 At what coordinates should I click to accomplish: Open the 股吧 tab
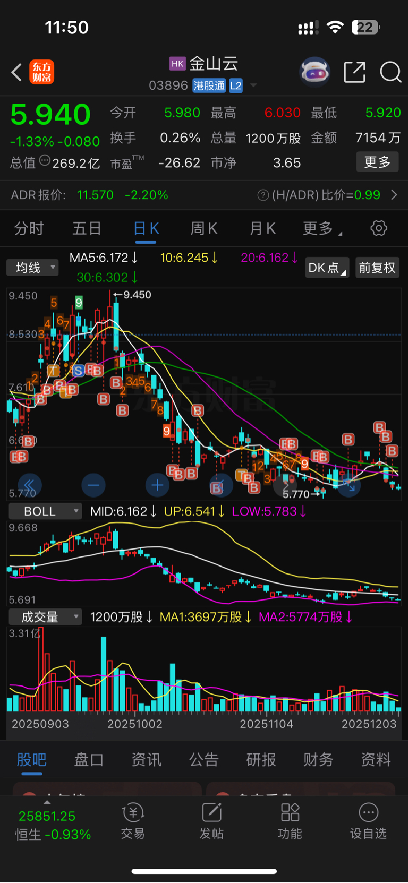(32, 760)
